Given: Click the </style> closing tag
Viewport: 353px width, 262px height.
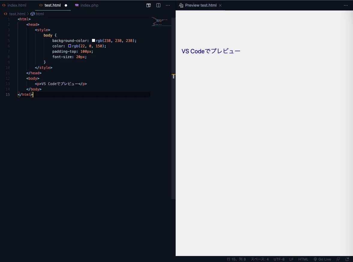Looking at the screenshot, I should [x=44, y=68].
